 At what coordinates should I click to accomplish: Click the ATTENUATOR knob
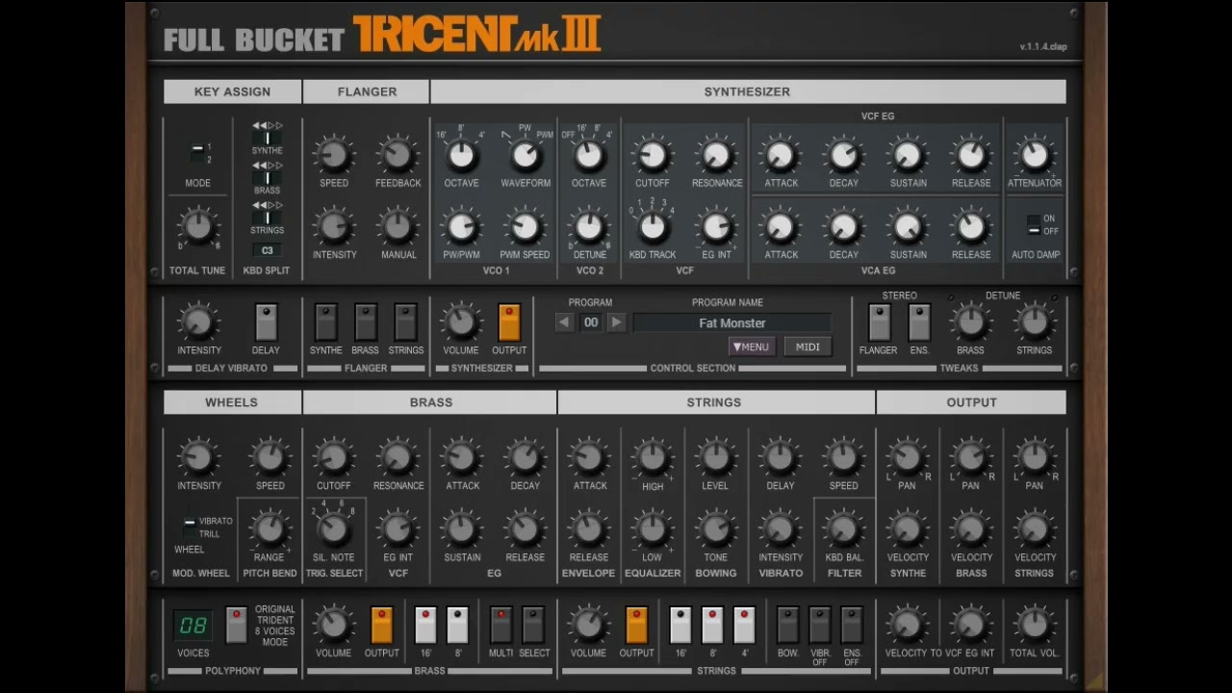pos(1035,155)
